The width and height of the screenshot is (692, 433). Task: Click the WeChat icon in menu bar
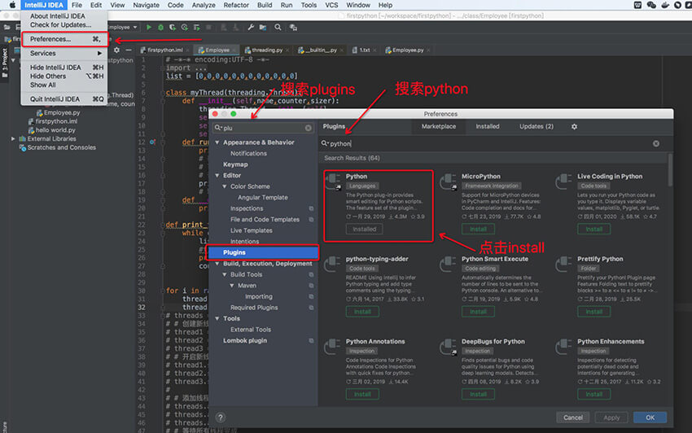click(x=651, y=6)
